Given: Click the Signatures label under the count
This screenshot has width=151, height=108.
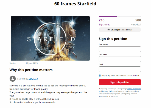Looking at the screenshot, I should 104,25.
